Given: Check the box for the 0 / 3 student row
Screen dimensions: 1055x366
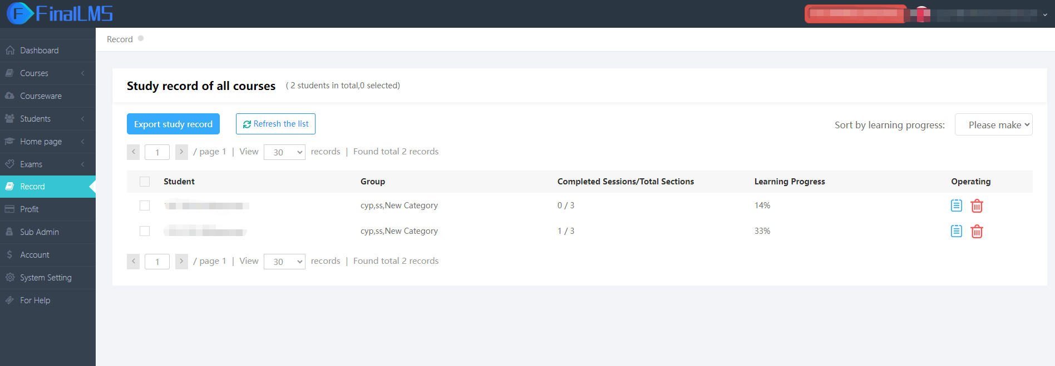Looking at the screenshot, I should pos(145,205).
